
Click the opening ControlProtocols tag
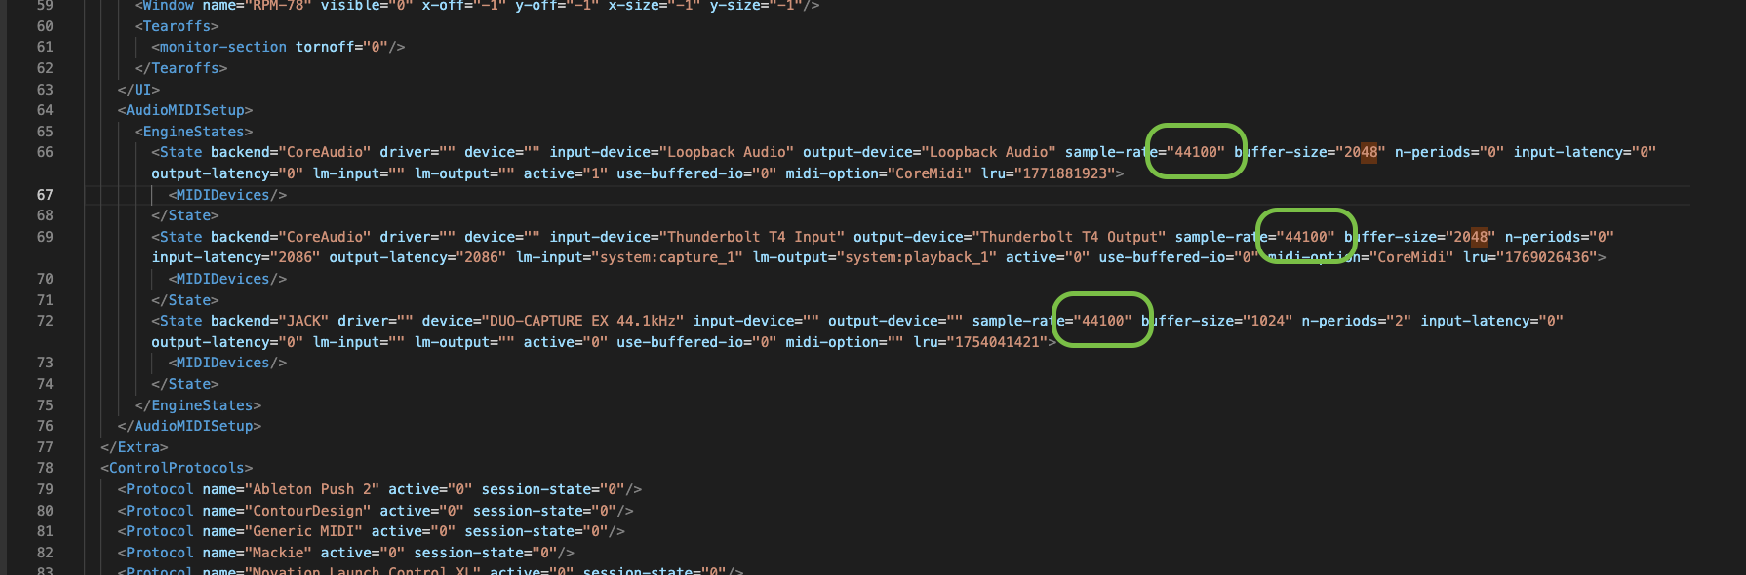pos(177,468)
